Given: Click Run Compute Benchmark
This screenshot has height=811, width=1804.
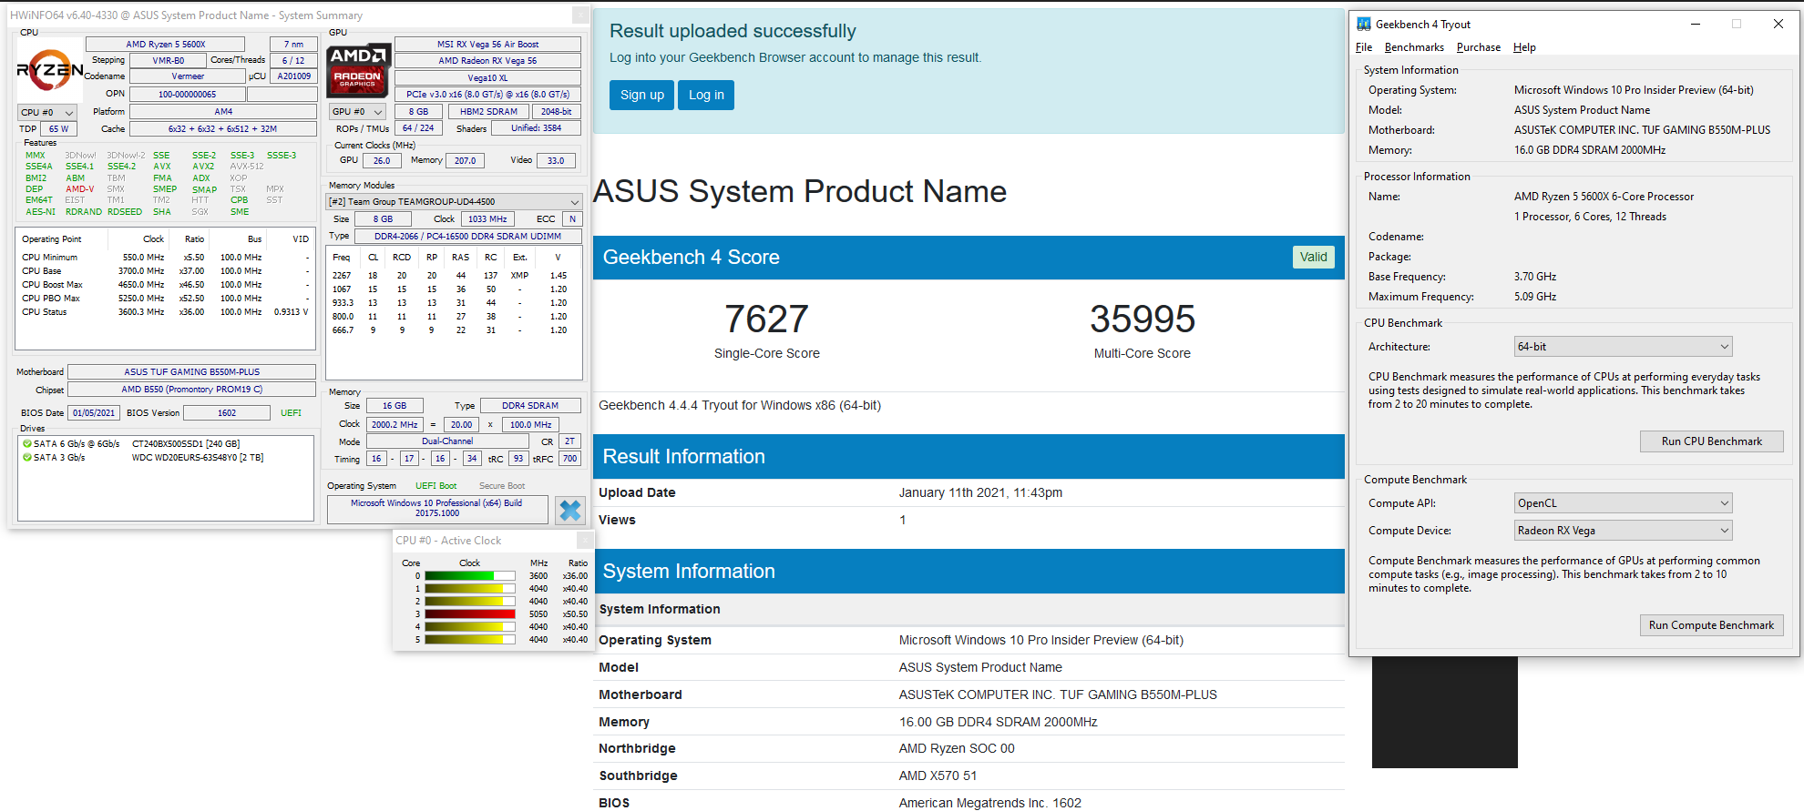Looking at the screenshot, I should 1711,625.
